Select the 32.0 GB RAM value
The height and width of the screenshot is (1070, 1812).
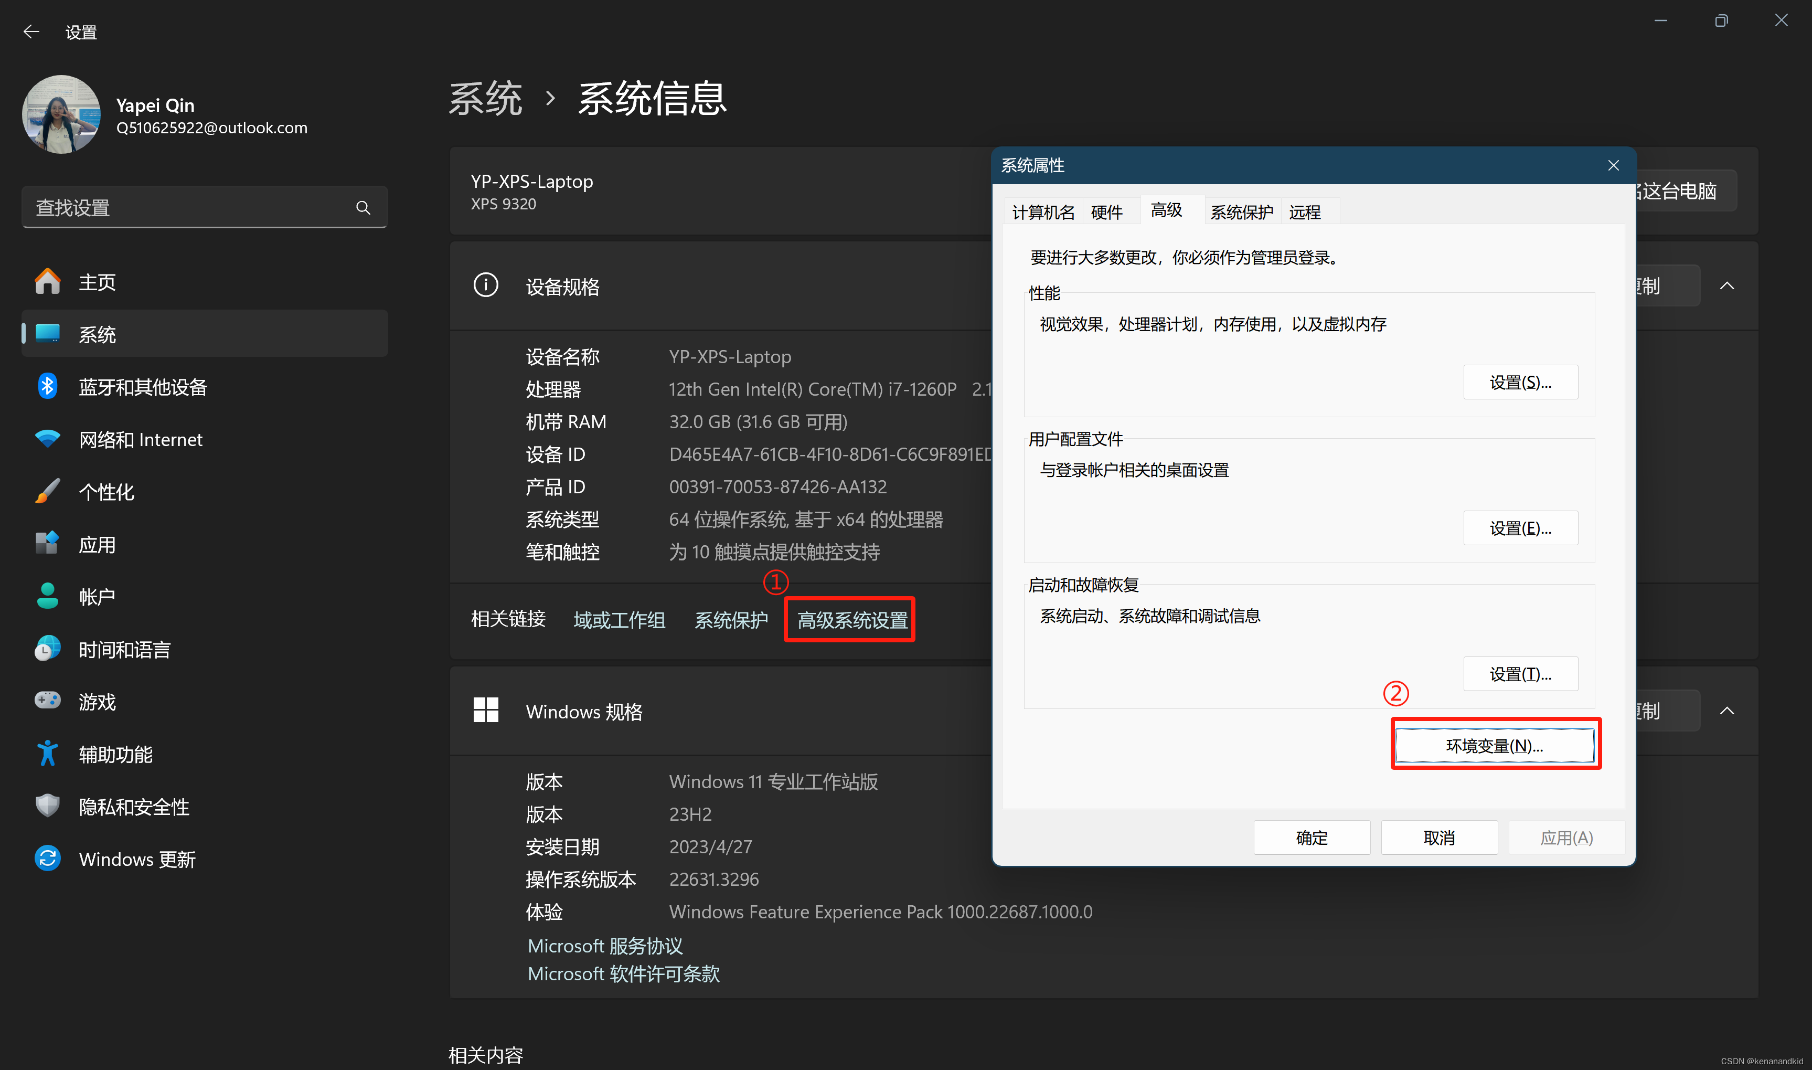click(758, 422)
